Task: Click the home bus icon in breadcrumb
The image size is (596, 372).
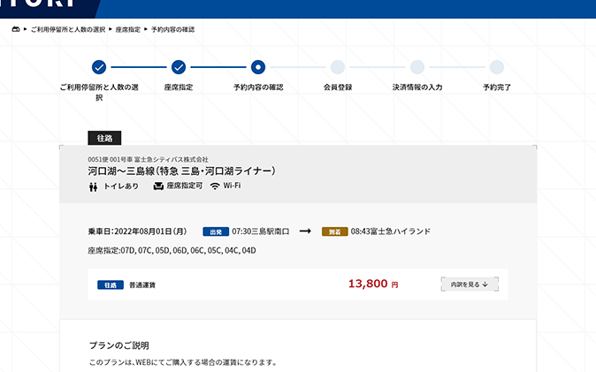Action: click(x=16, y=29)
